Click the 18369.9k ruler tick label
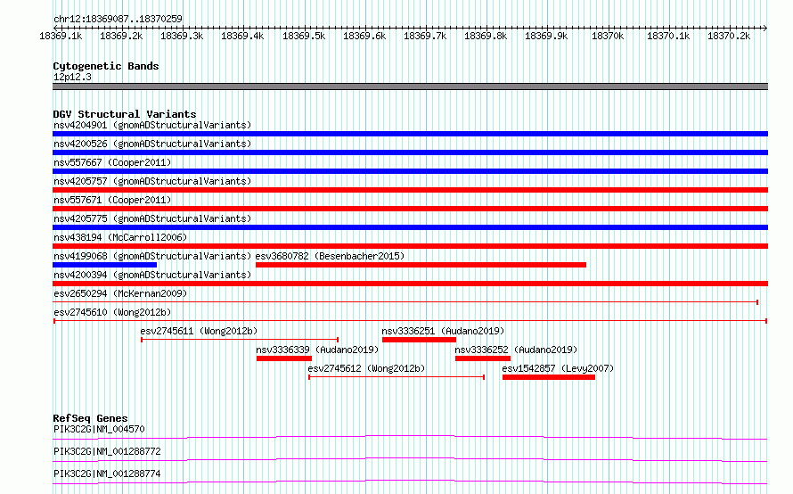The image size is (793, 494). [547, 37]
